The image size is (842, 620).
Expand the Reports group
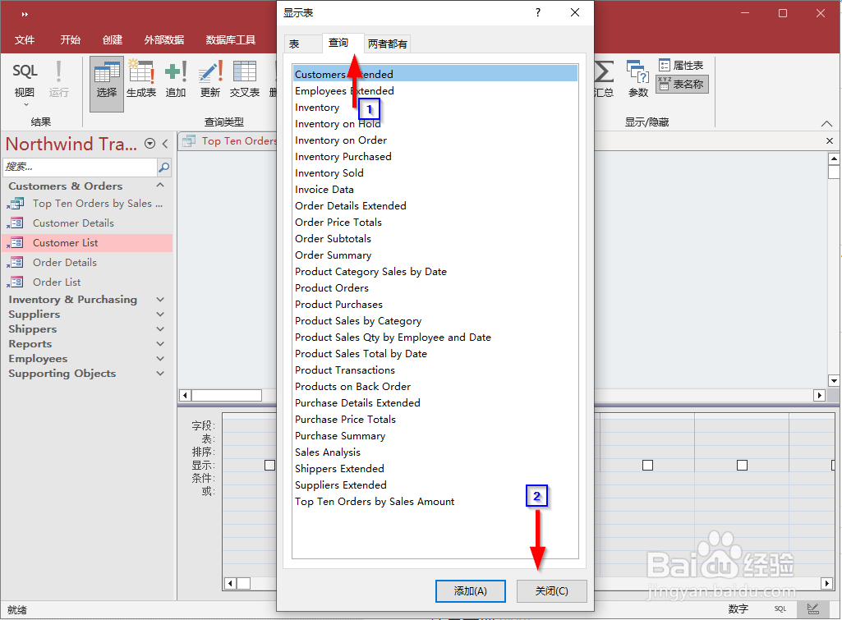click(x=160, y=343)
